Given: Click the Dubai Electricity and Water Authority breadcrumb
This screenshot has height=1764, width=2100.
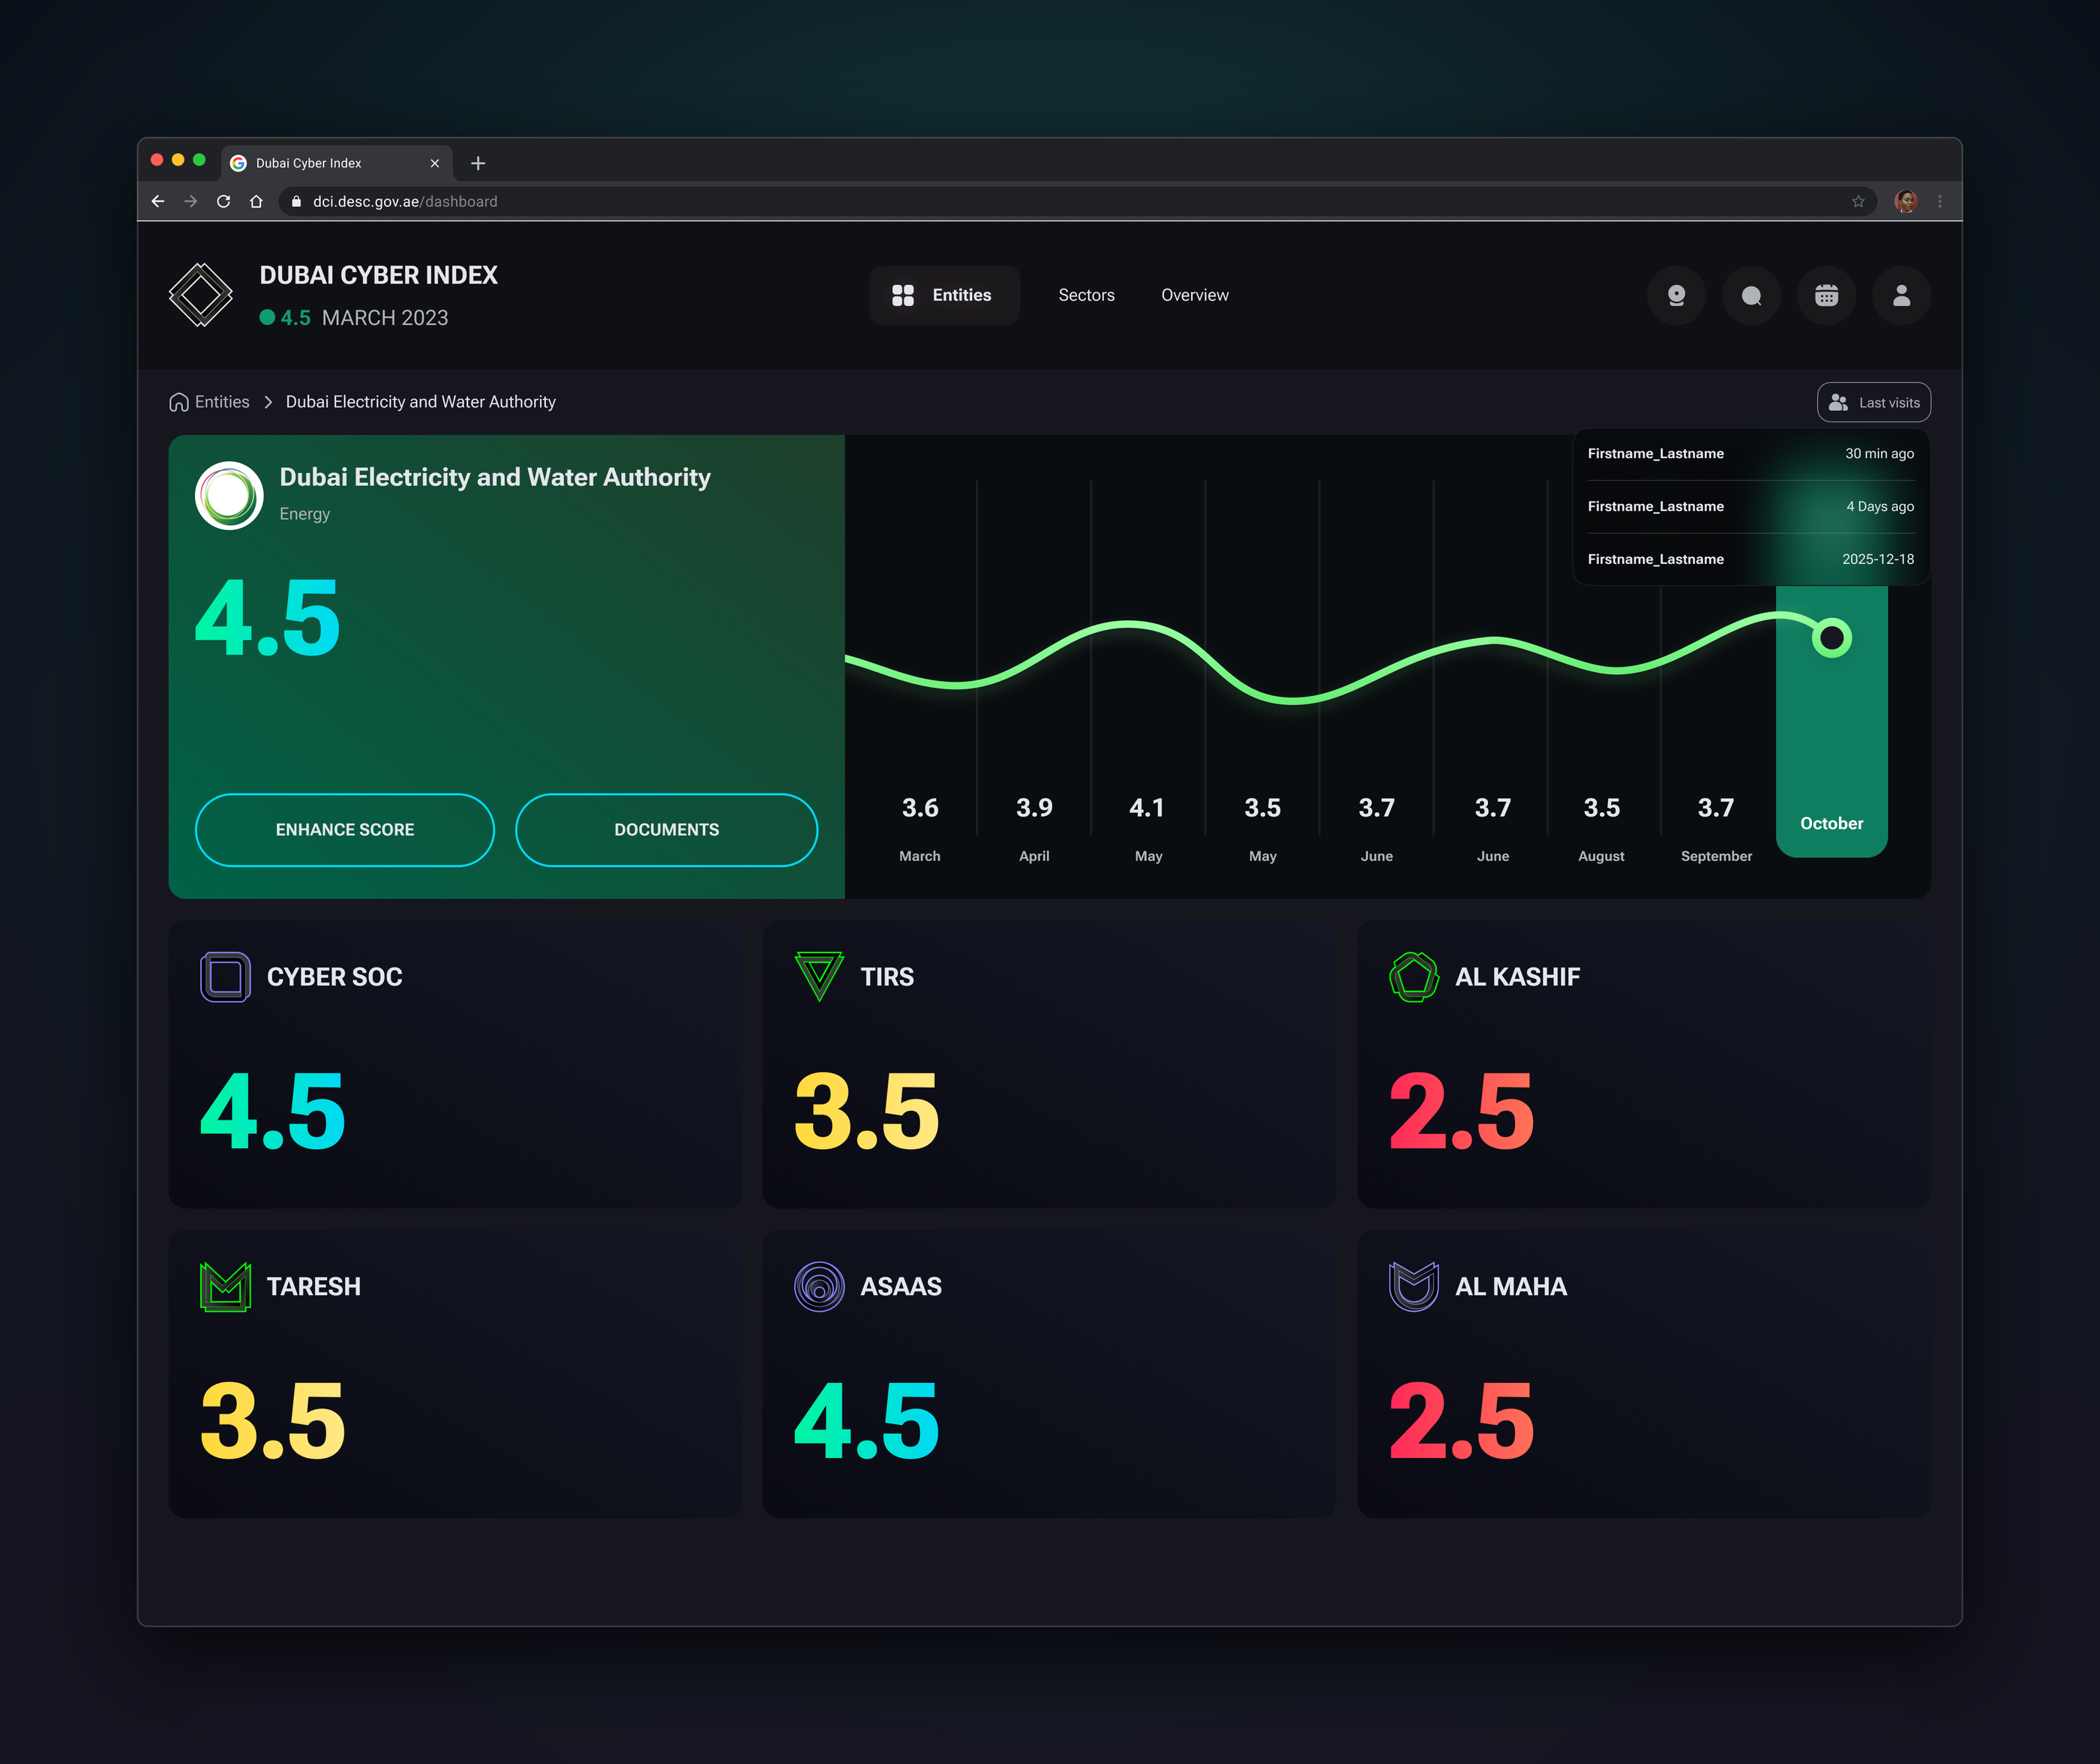Looking at the screenshot, I should 421,402.
